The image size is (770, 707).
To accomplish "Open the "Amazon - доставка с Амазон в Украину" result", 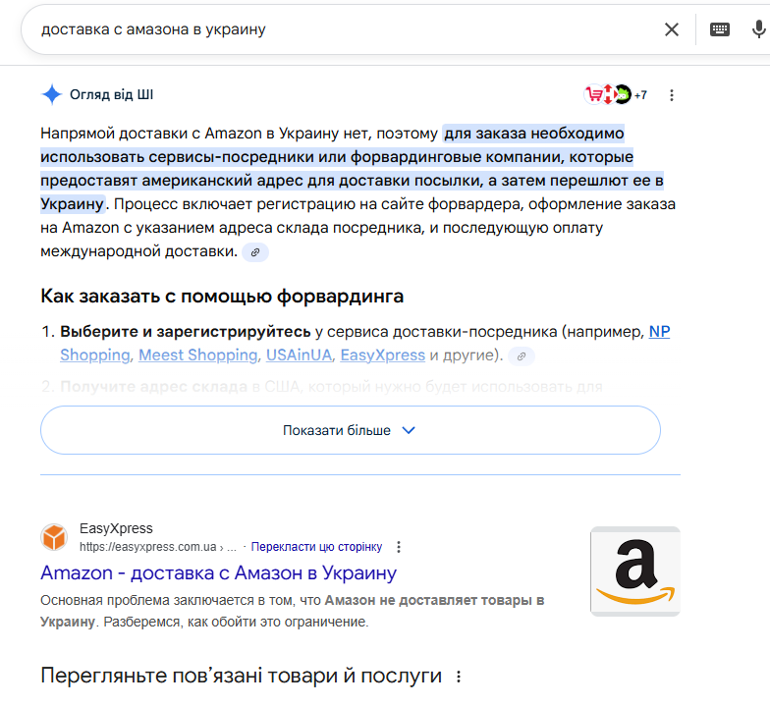I will coord(218,572).
